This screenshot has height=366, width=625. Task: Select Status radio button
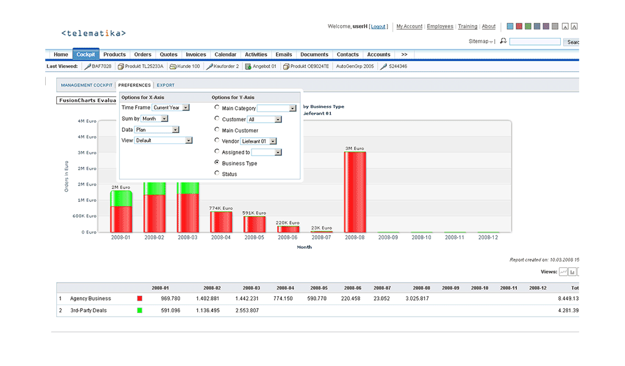tap(217, 173)
